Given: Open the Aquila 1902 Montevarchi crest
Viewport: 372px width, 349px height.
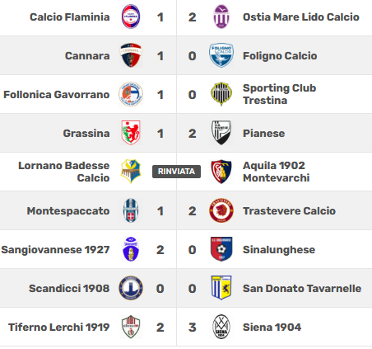Looking at the screenshot, I should click(x=221, y=172).
